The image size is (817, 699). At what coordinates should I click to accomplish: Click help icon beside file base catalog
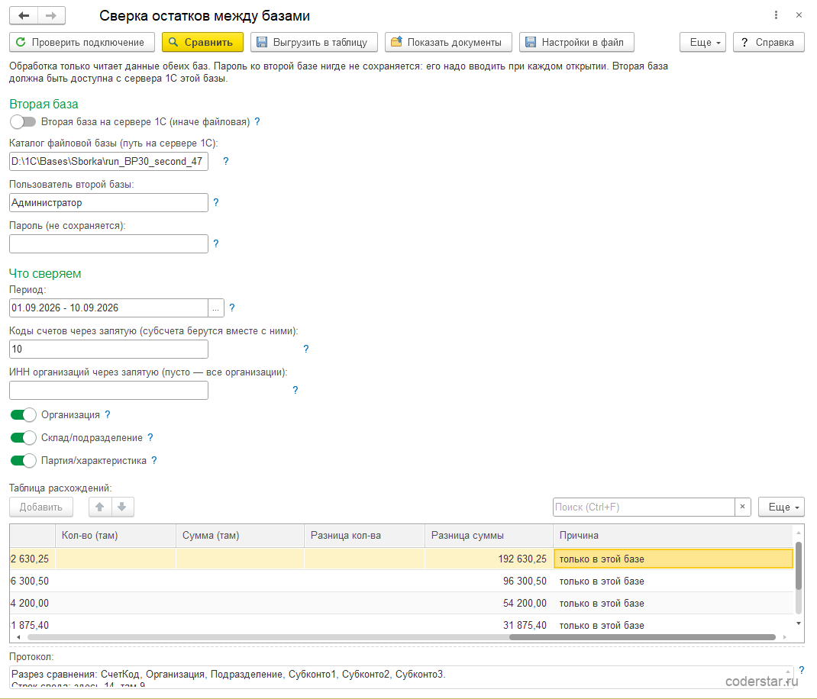point(225,162)
